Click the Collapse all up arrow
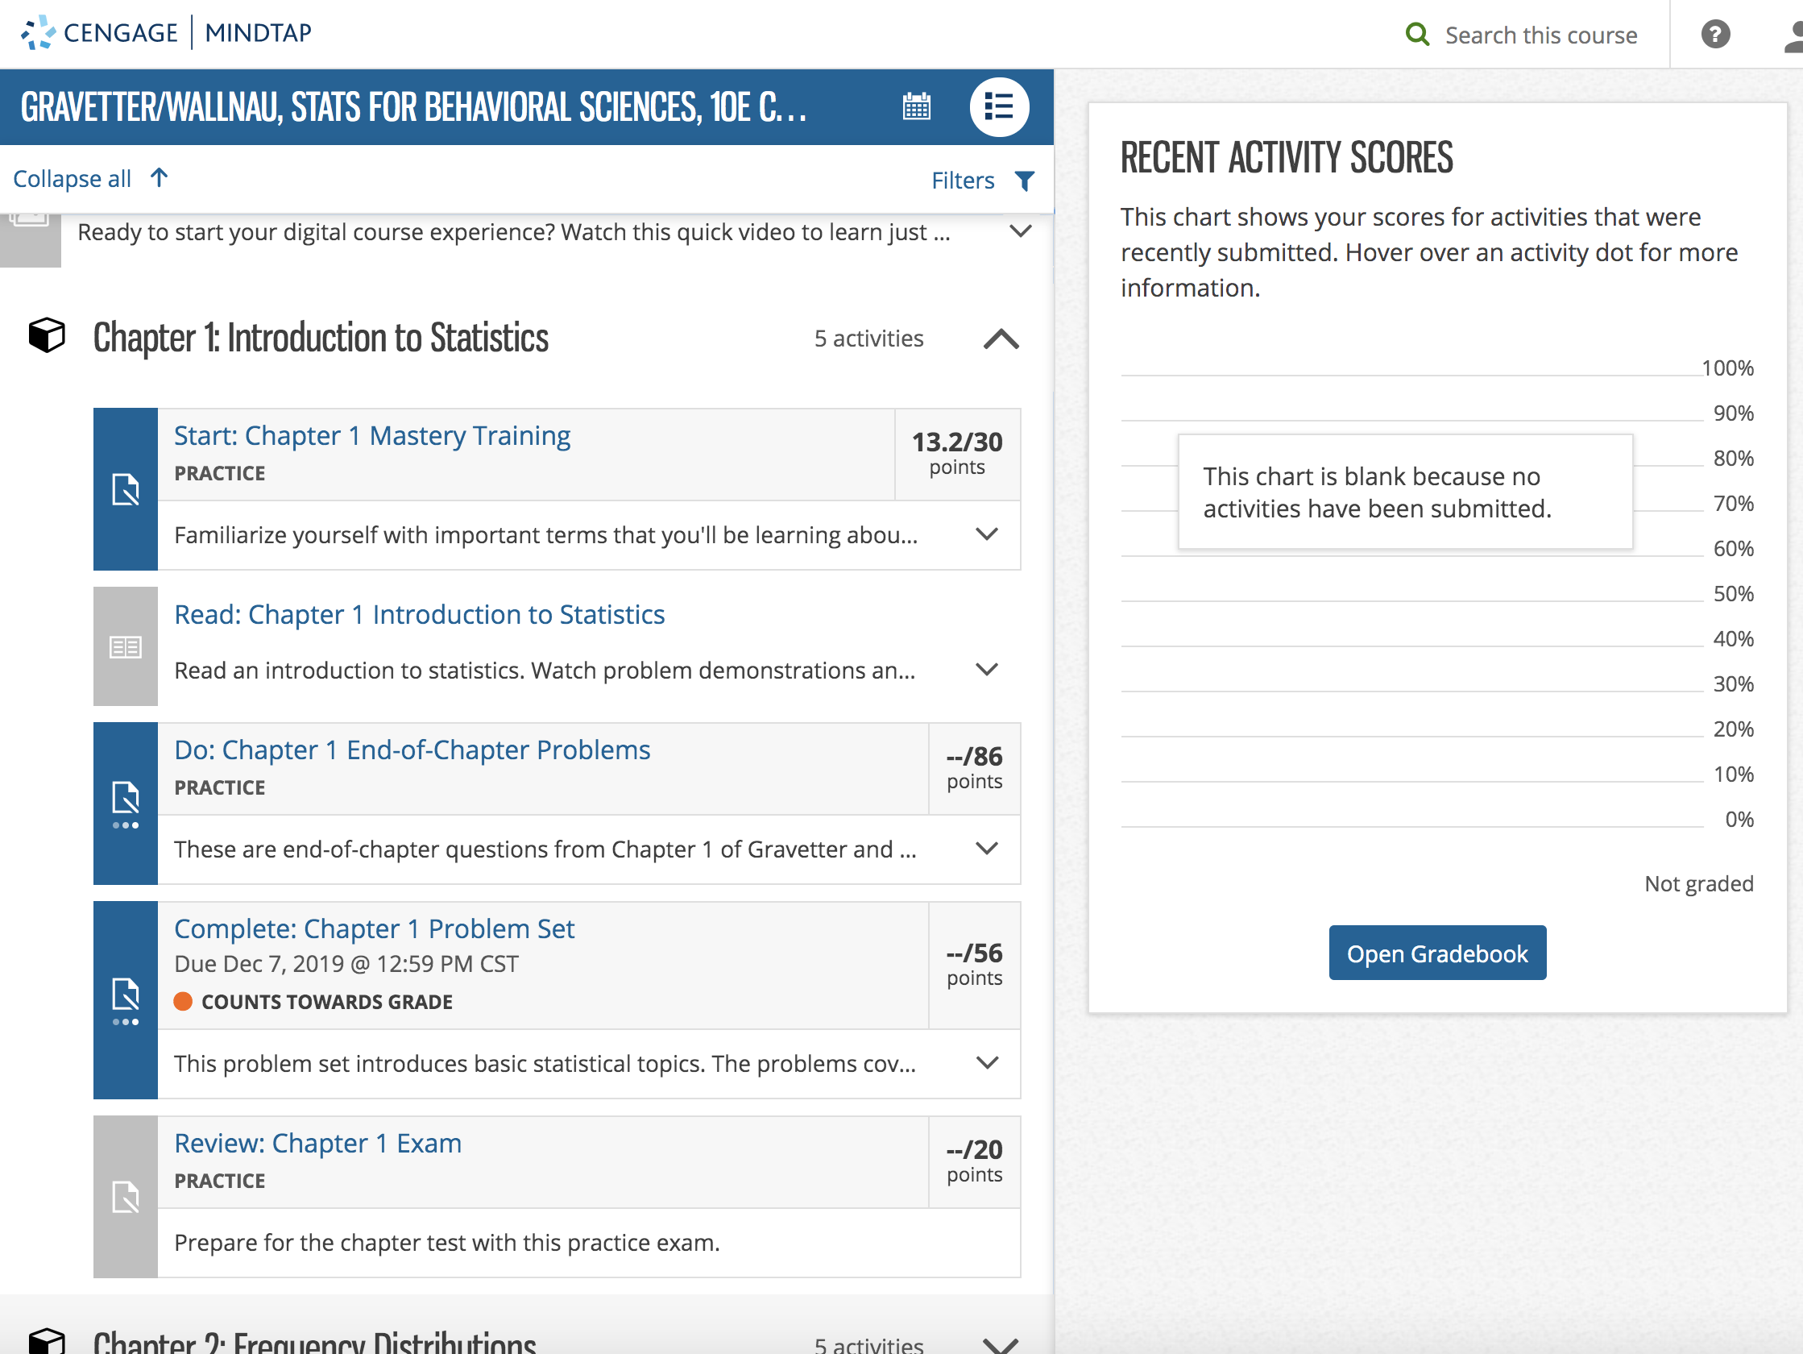 click(160, 178)
